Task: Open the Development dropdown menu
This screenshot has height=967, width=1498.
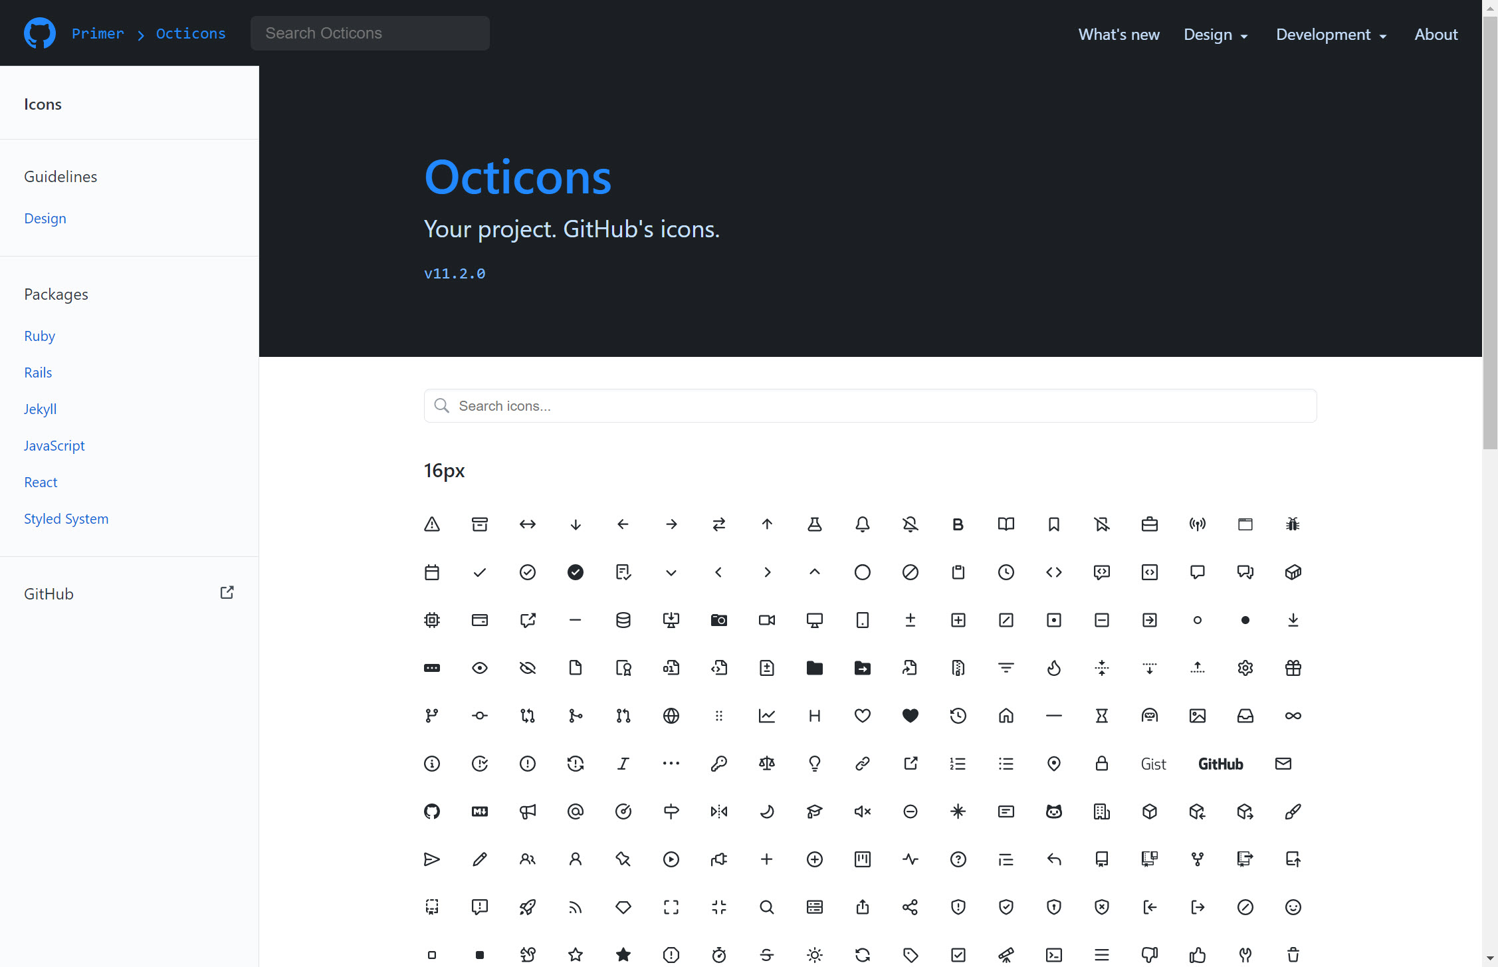Action: click(1331, 35)
